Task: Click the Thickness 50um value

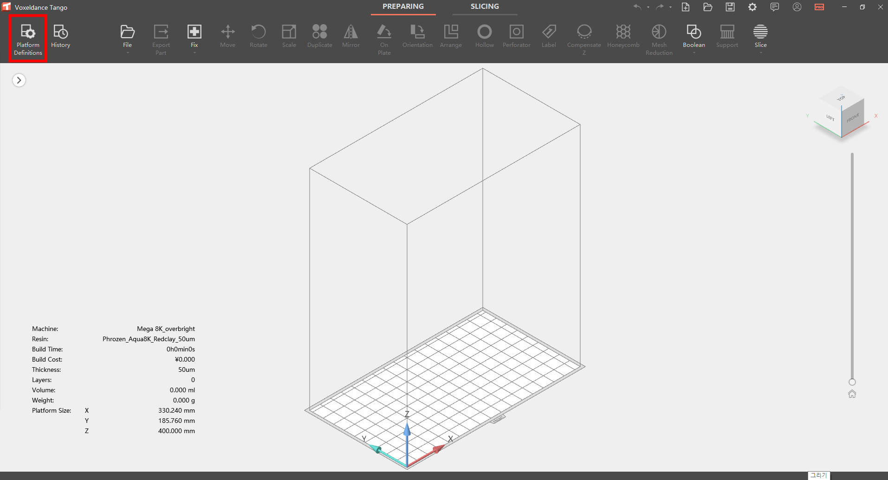Action: (x=187, y=370)
